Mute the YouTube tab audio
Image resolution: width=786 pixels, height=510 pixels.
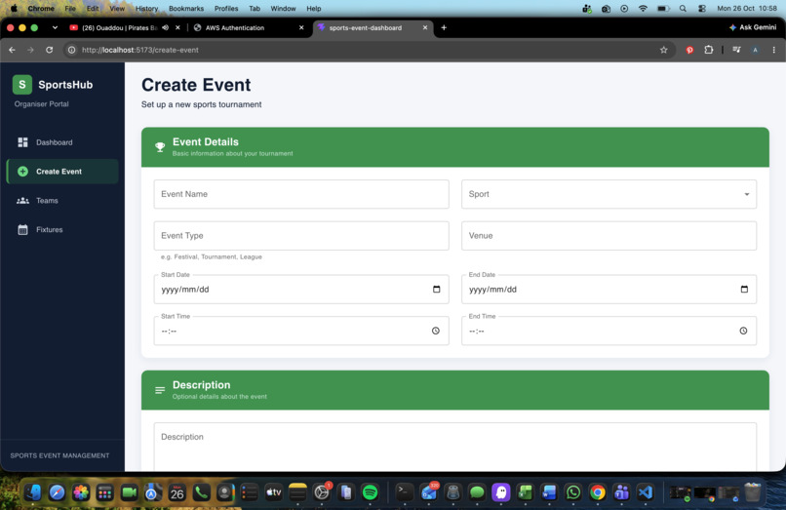(x=166, y=28)
